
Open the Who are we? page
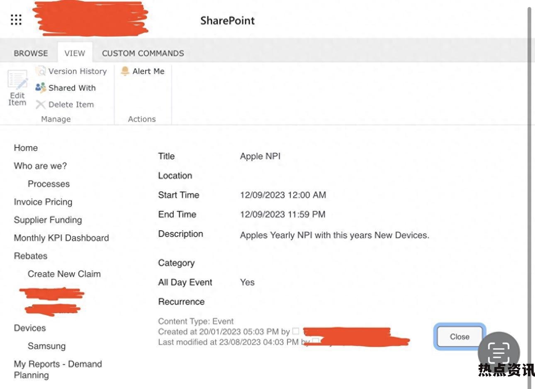tap(40, 166)
